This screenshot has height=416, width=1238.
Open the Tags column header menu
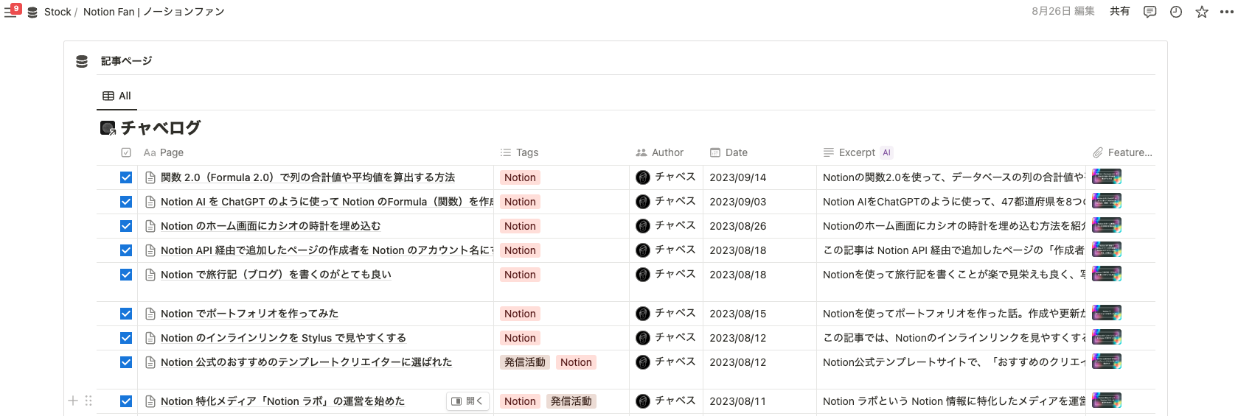[519, 152]
